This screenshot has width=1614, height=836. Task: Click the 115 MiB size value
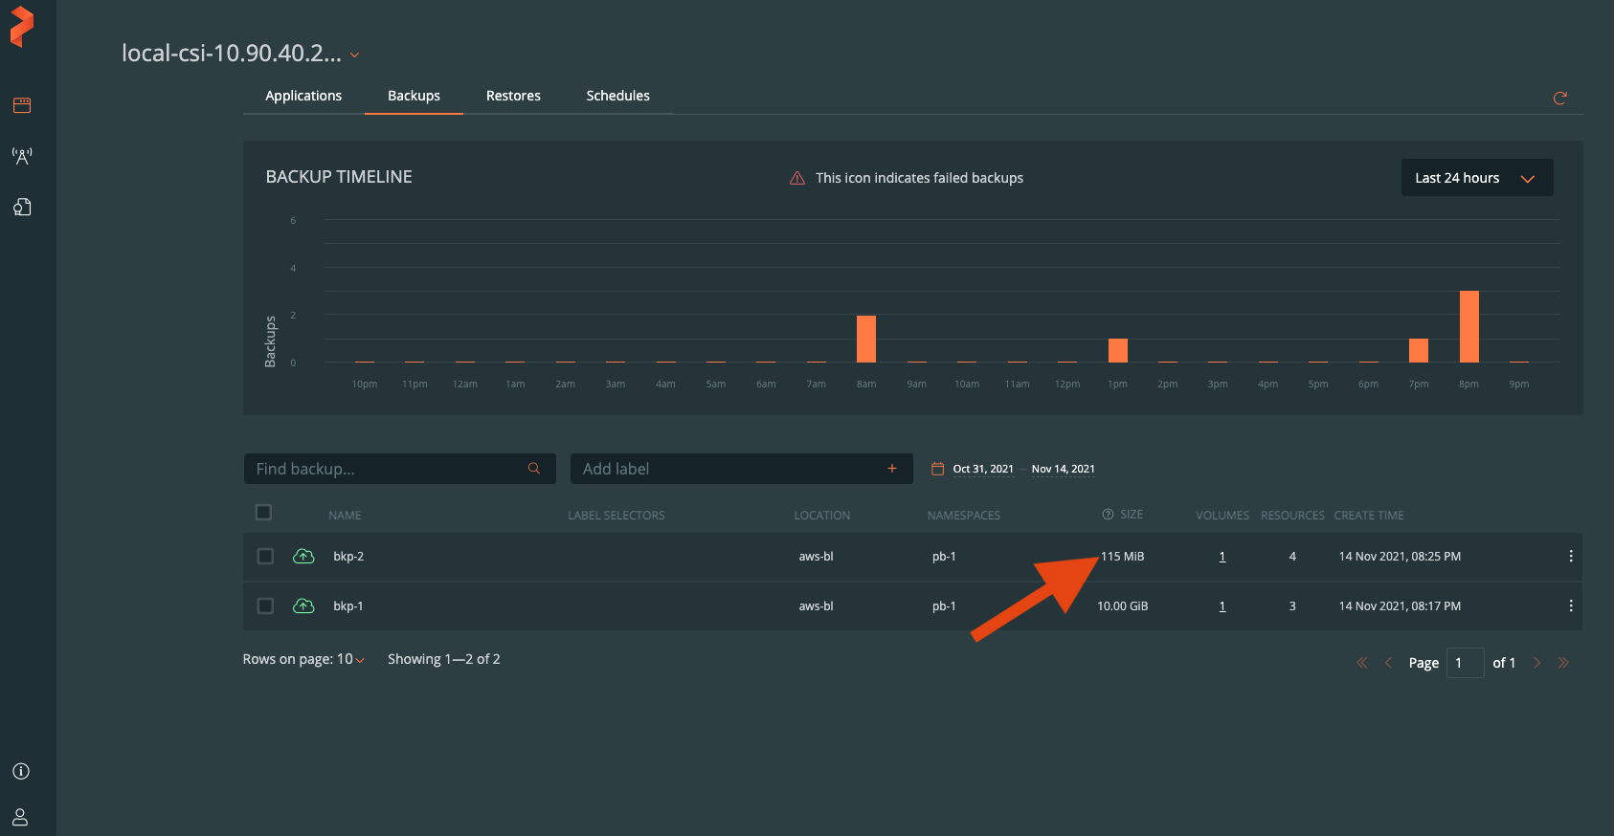pyautogui.click(x=1122, y=557)
